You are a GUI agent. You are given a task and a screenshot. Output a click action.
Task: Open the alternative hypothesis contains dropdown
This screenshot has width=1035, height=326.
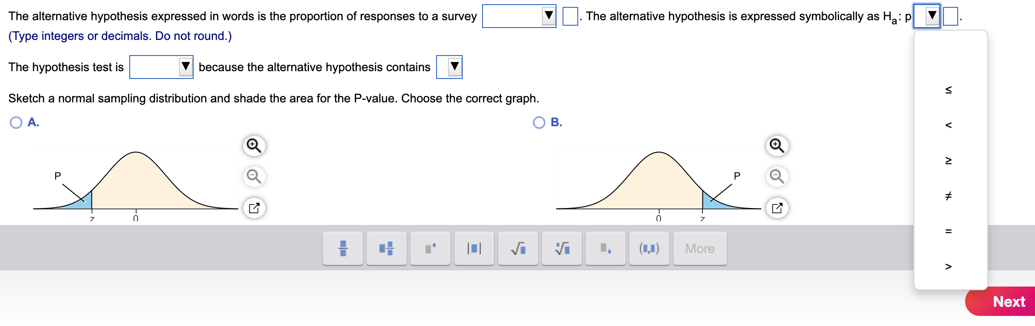[x=449, y=67]
